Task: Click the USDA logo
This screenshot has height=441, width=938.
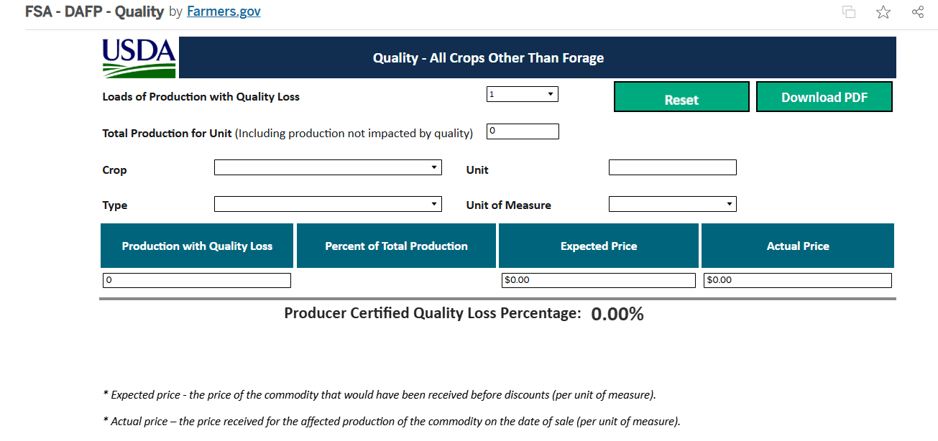Action: (139, 57)
